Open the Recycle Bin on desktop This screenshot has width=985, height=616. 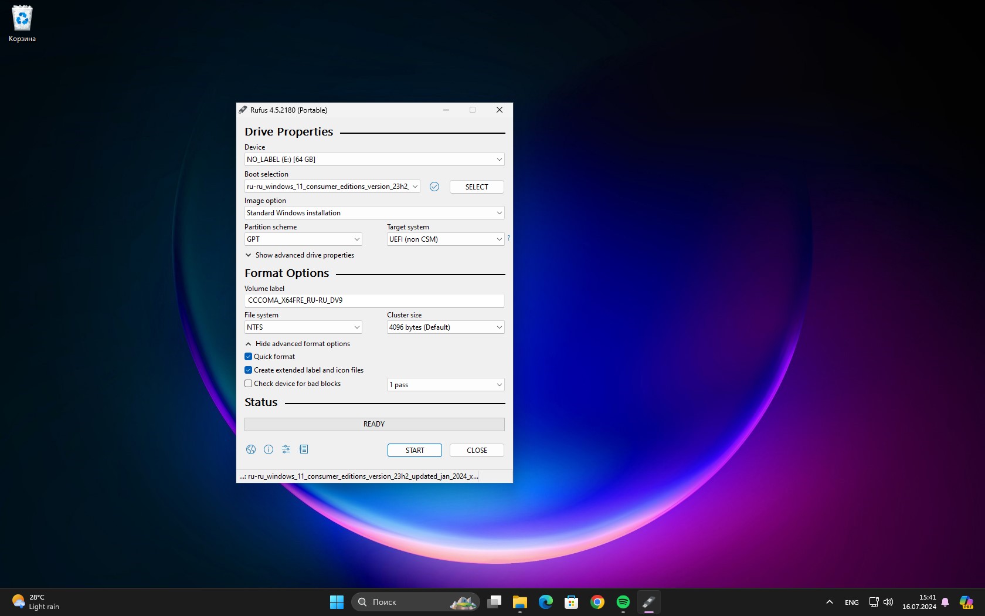[22, 24]
